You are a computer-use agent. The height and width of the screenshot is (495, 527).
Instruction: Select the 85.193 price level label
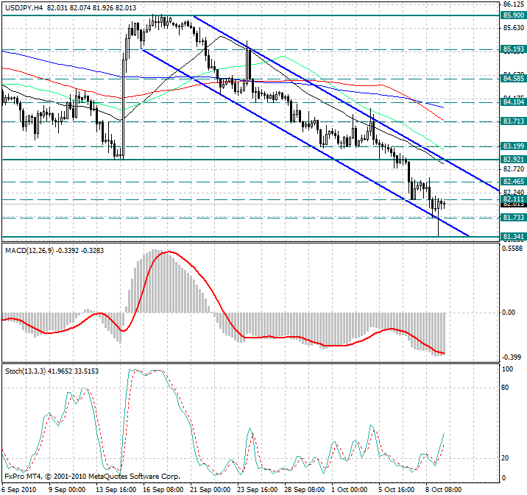click(513, 49)
